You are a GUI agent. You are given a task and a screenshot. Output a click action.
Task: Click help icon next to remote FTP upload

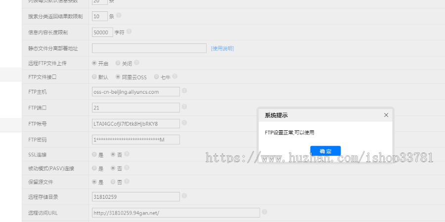(136, 62)
